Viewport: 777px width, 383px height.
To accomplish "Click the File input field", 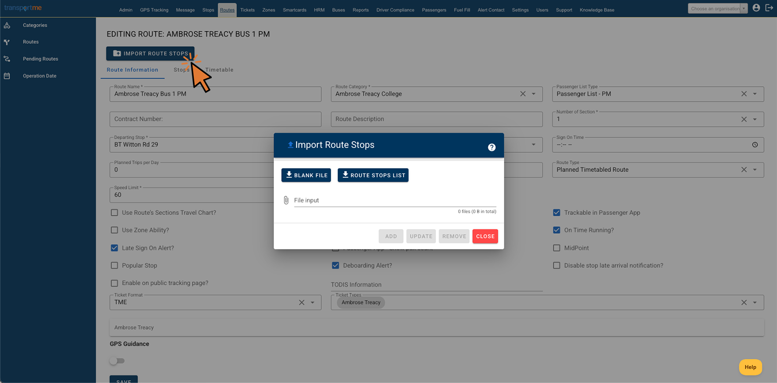I will tap(395, 200).
